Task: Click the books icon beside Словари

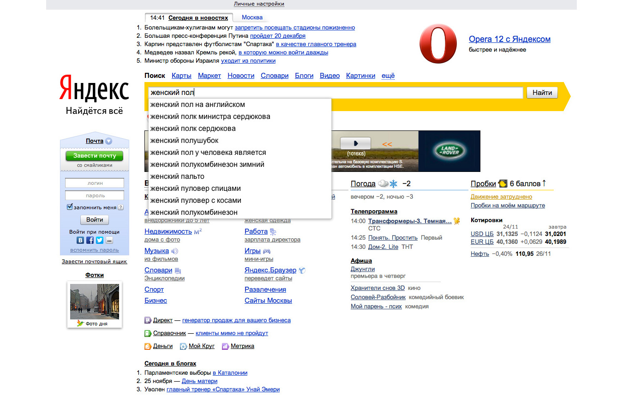Action: [178, 271]
